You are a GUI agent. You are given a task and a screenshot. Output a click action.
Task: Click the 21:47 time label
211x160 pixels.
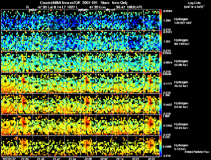(56, 159)
